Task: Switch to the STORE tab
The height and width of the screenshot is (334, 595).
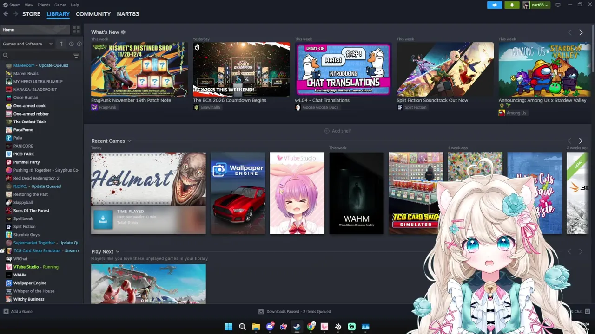Action: pos(32,14)
